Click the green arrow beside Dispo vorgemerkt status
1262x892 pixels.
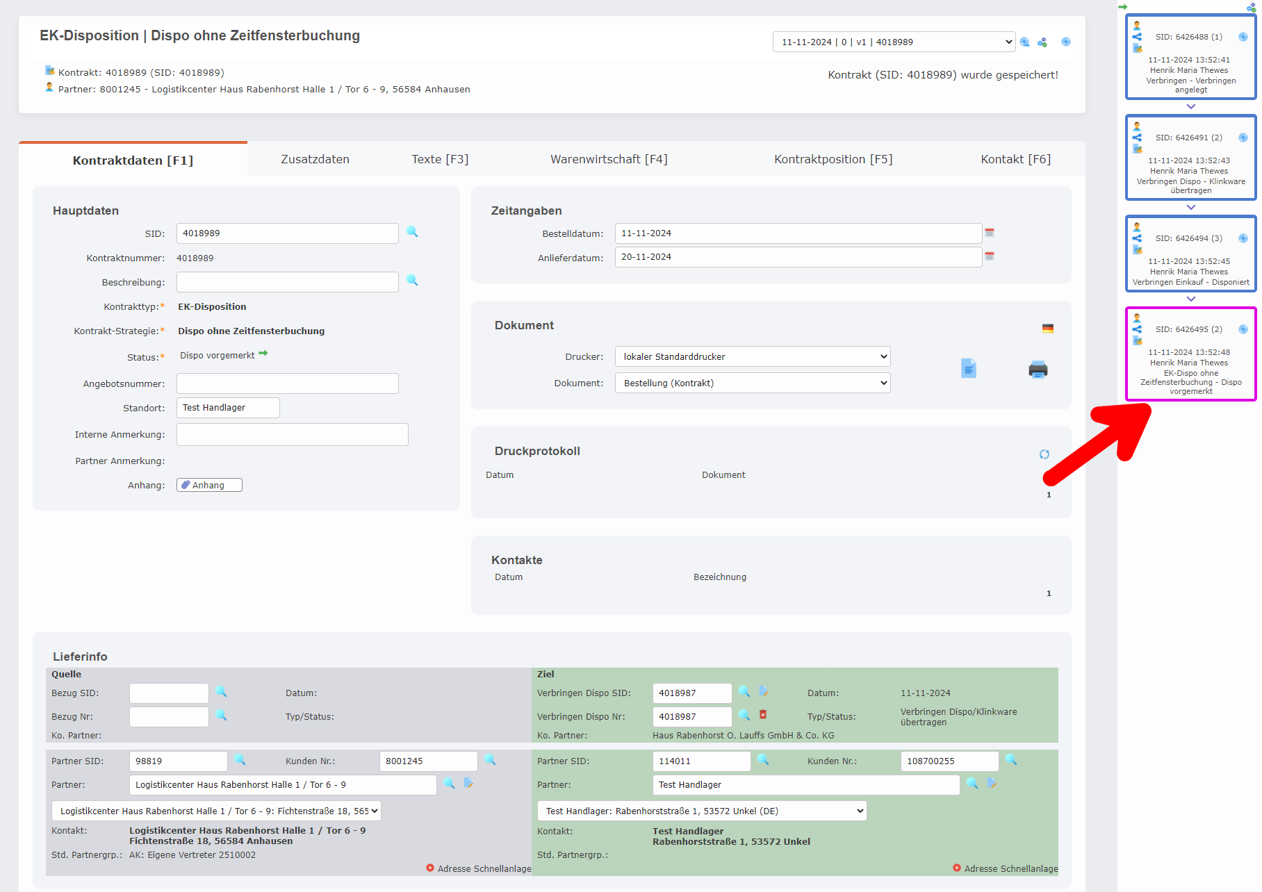tap(263, 353)
